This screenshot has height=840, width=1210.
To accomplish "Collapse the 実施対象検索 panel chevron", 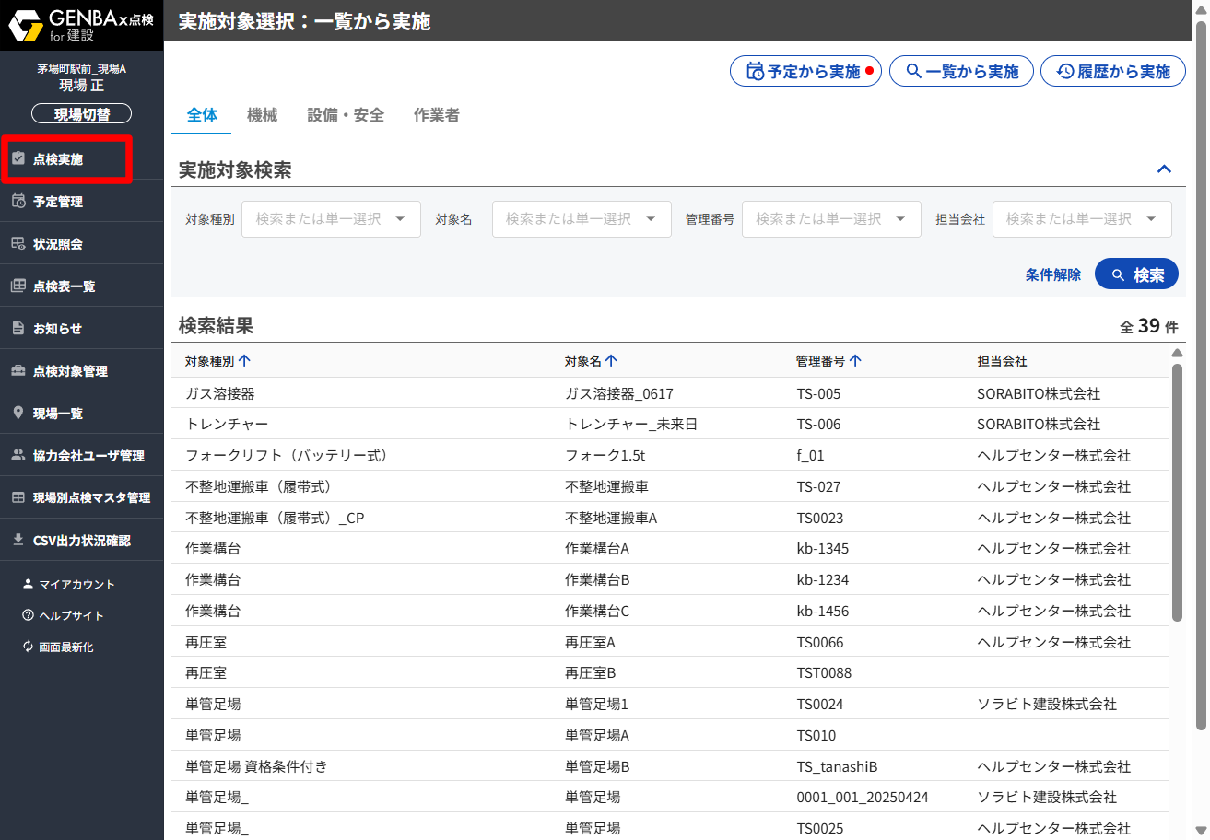I will point(1164,169).
